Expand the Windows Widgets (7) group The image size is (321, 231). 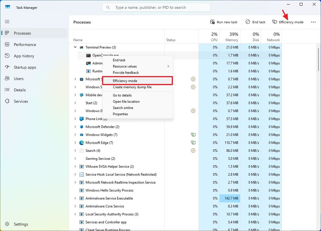[75, 135]
